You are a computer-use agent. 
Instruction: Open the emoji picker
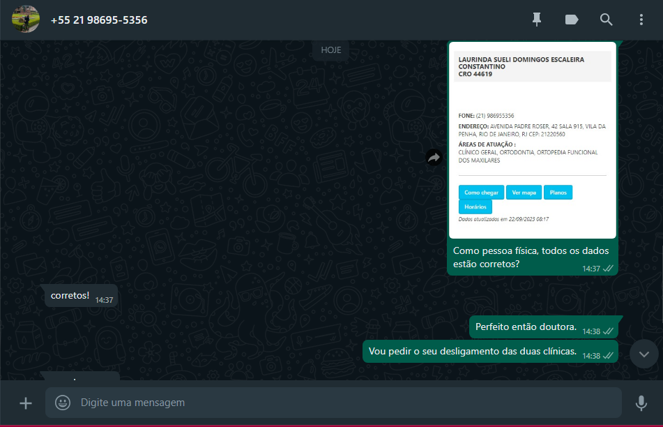pos(63,403)
